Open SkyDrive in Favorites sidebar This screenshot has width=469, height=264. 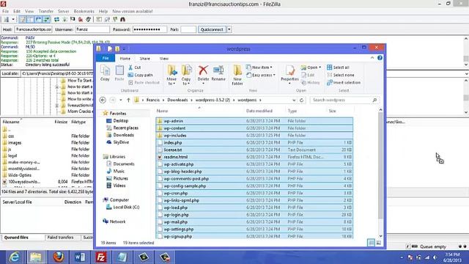[x=118, y=142]
